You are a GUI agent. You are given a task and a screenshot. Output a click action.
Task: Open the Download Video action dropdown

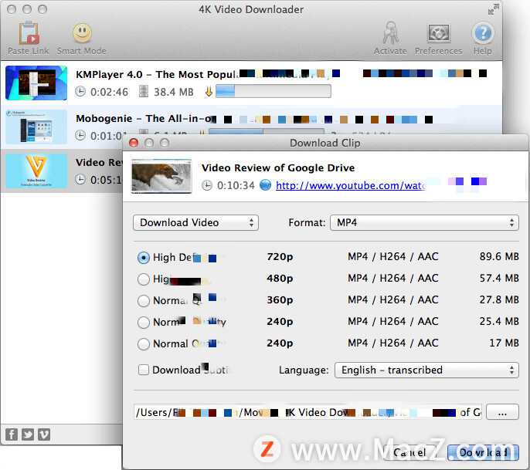[x=195, y=223]
